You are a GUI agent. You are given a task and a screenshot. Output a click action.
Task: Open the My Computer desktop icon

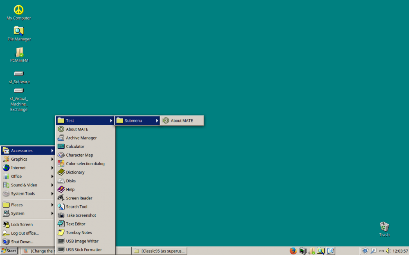pos(19,13)
